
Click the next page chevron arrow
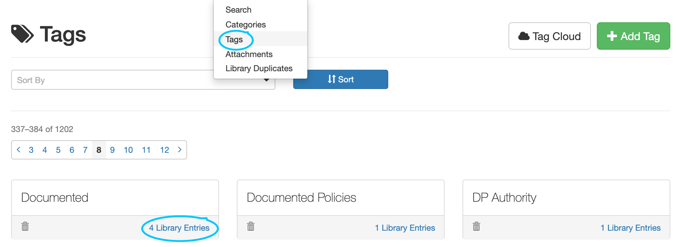pyautogui.click(x=180, y=150)
